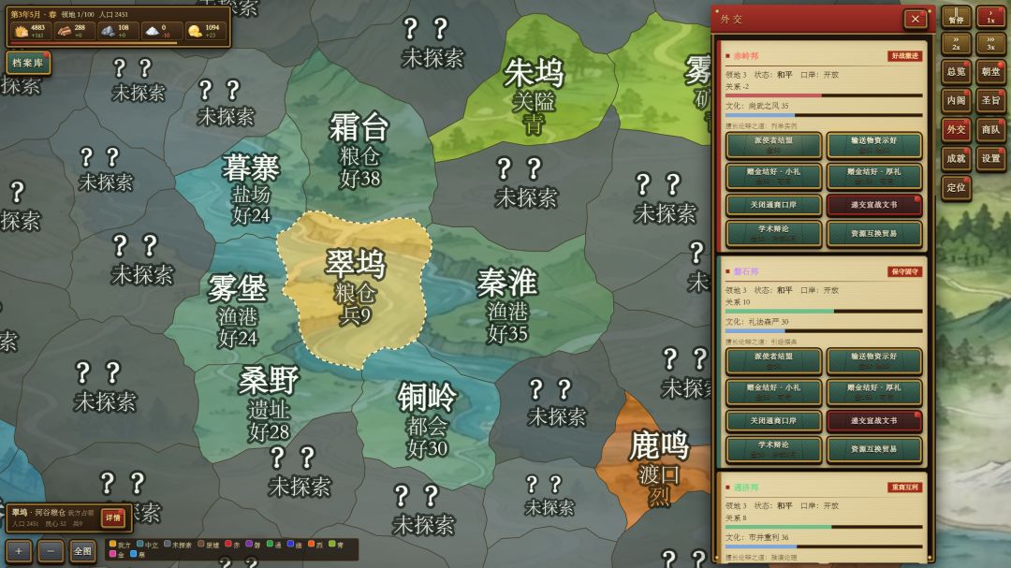Open the 商队 caravan menu
Image resolution: width=1011 pixels, height=568 pixels.
click(x=990, y=129)
